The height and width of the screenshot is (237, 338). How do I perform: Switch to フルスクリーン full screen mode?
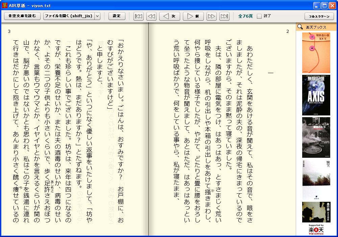point(320,16)
